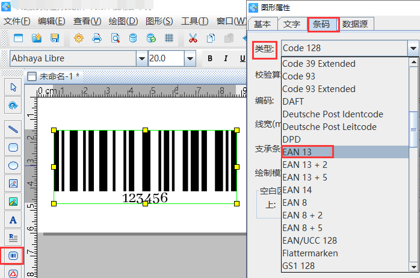The image size is (420, 278).
Task: Open the font size dropdown arrow
Action: tap(190, 58)
